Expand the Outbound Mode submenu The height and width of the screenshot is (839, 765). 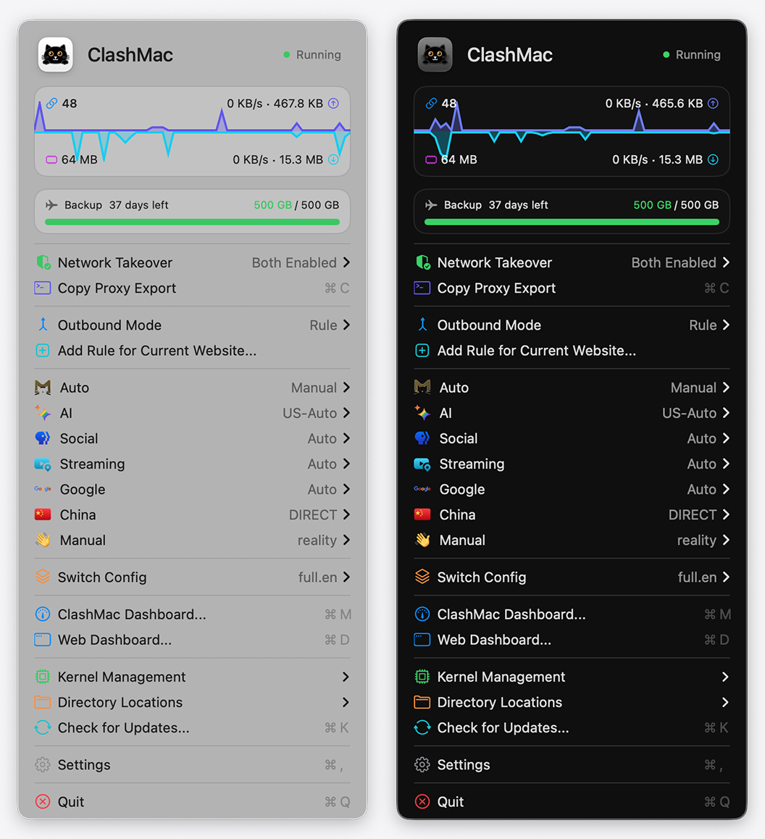[x=346, y=325]
